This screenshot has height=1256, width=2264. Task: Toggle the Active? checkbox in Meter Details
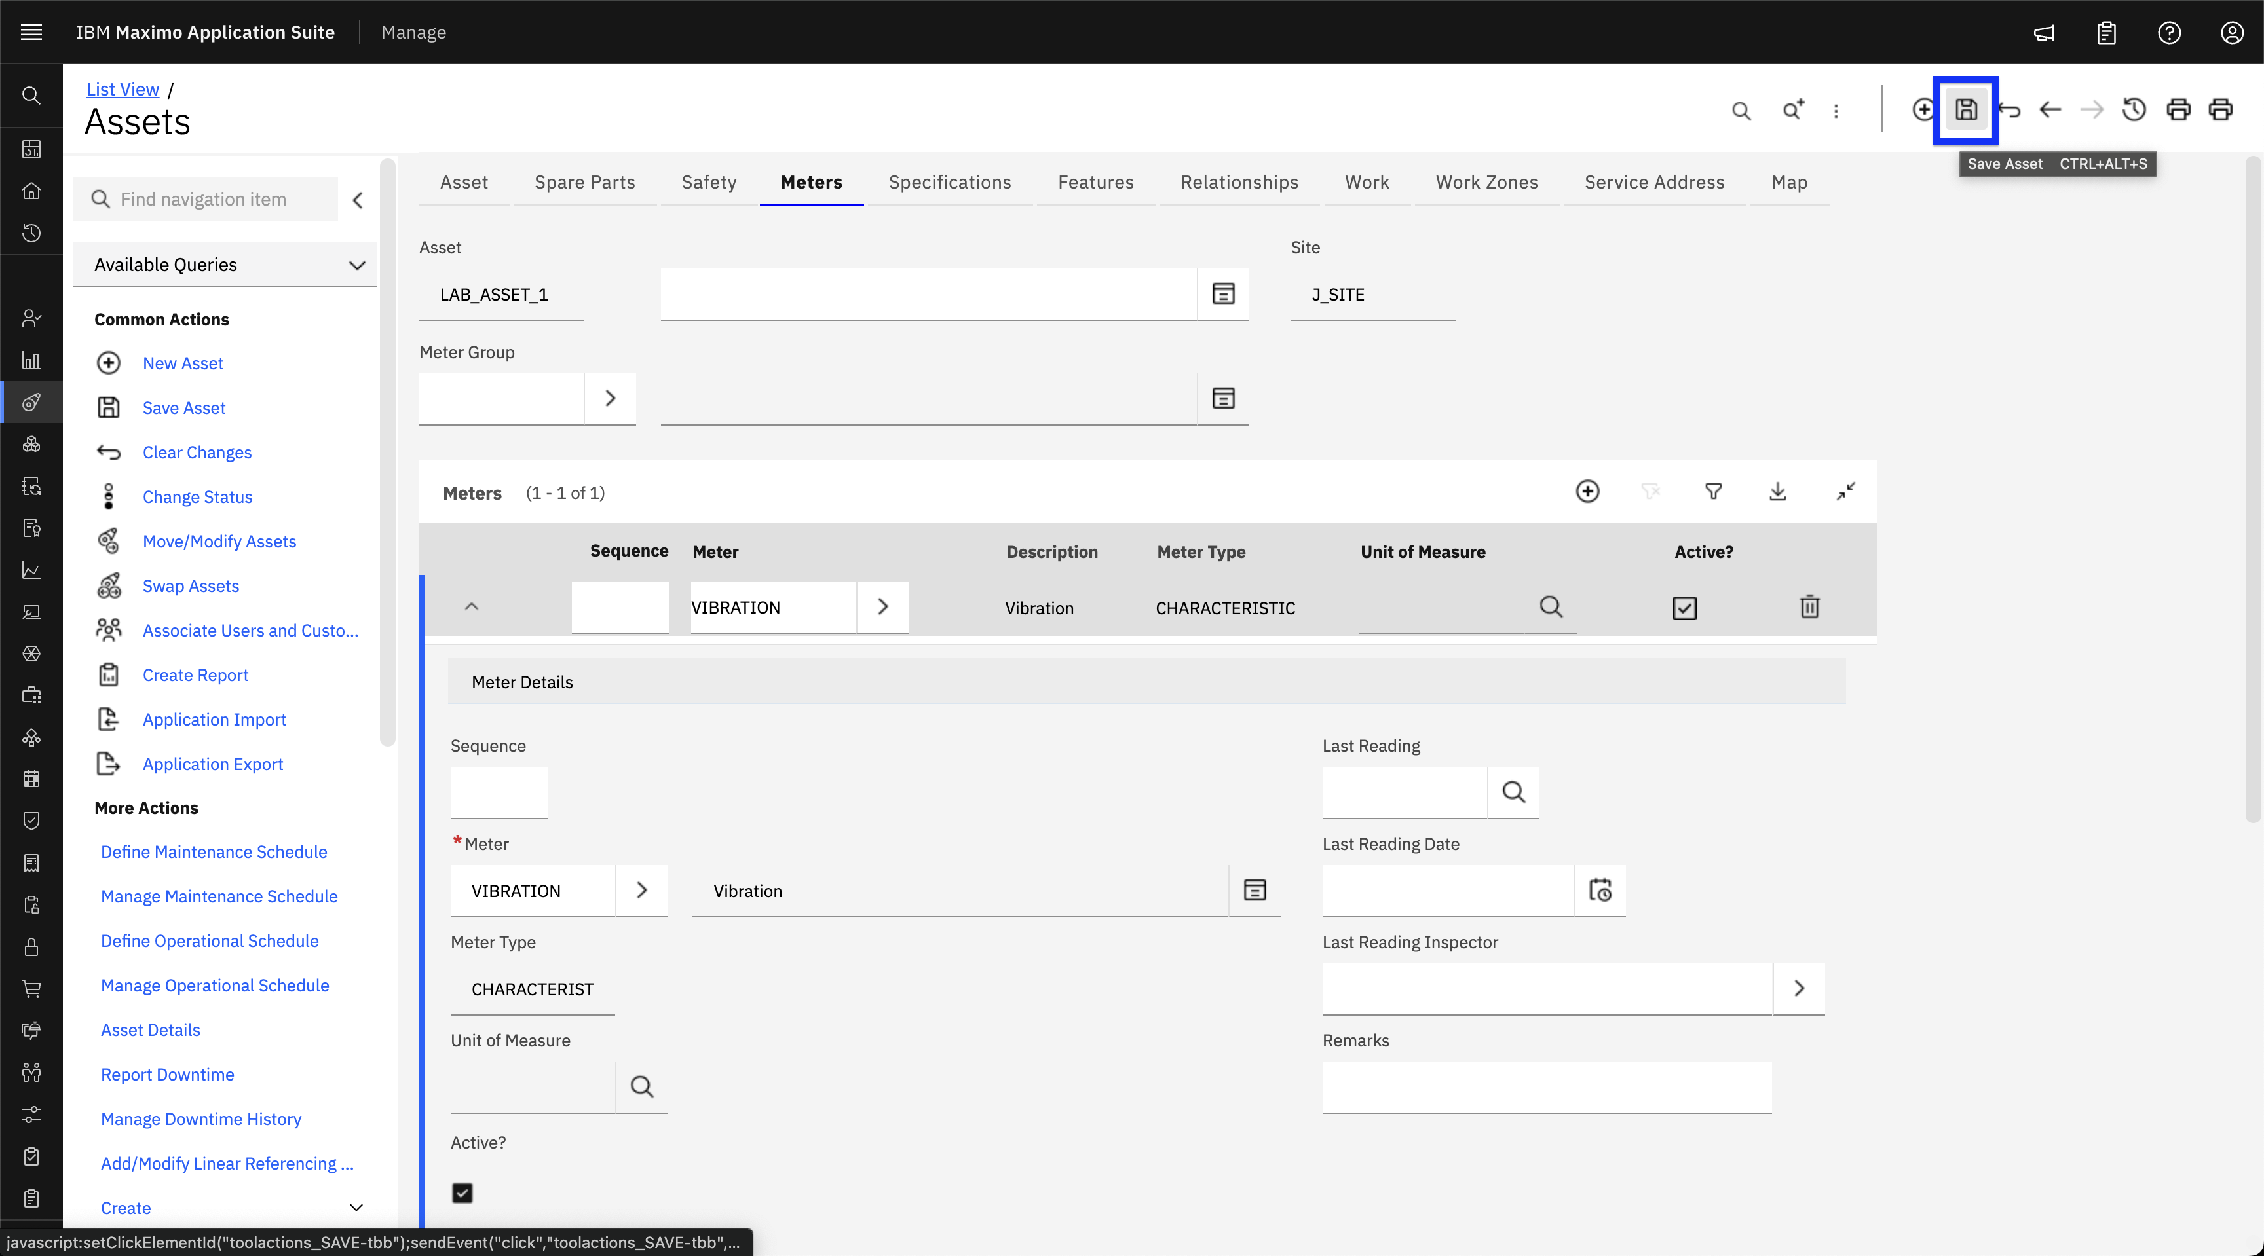point(461,1192)
